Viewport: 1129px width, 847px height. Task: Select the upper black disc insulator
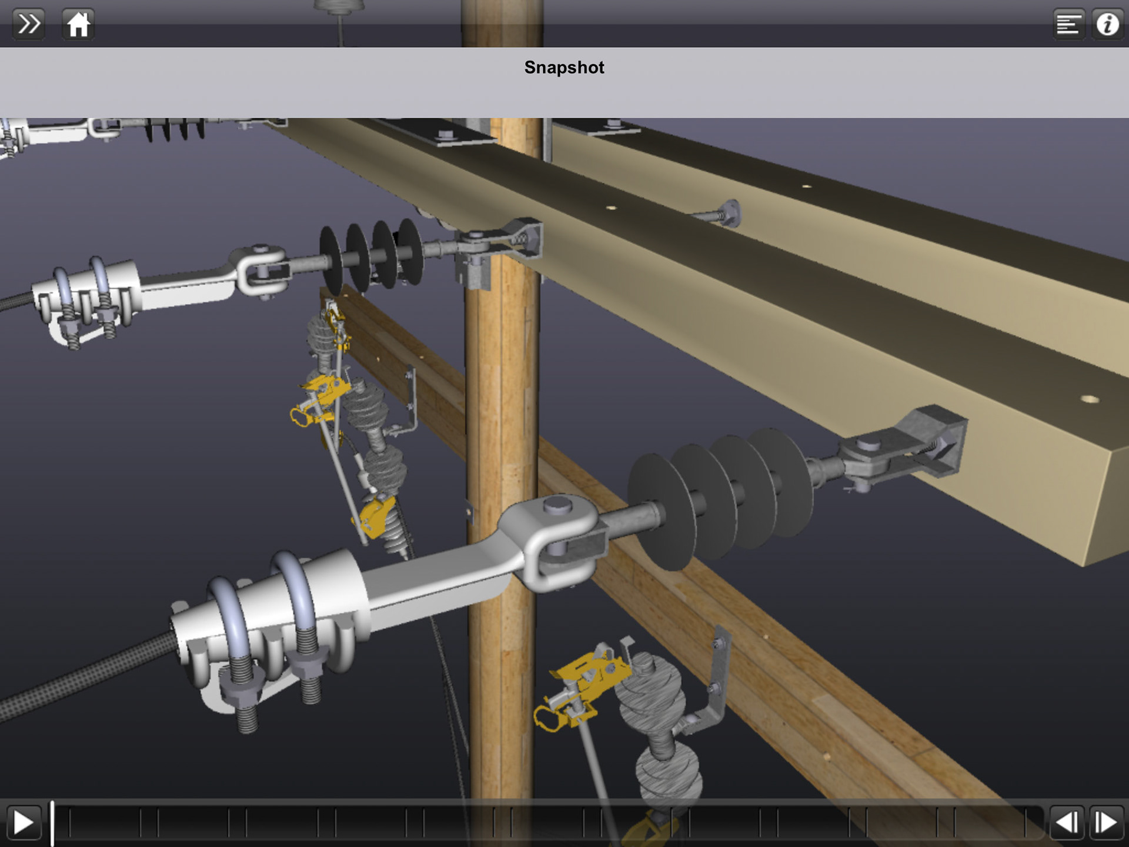(370, 256)
